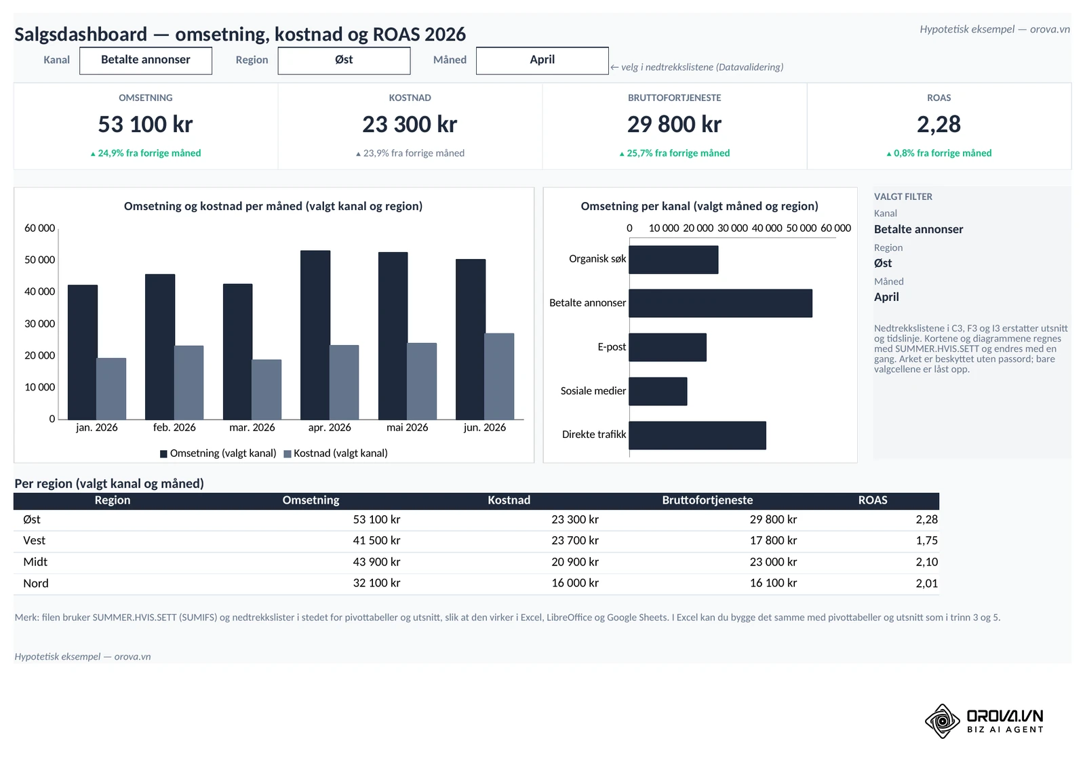Click the E-post bar in channel chart
The height and width of the screenshot is (766, 1085).
668,347
